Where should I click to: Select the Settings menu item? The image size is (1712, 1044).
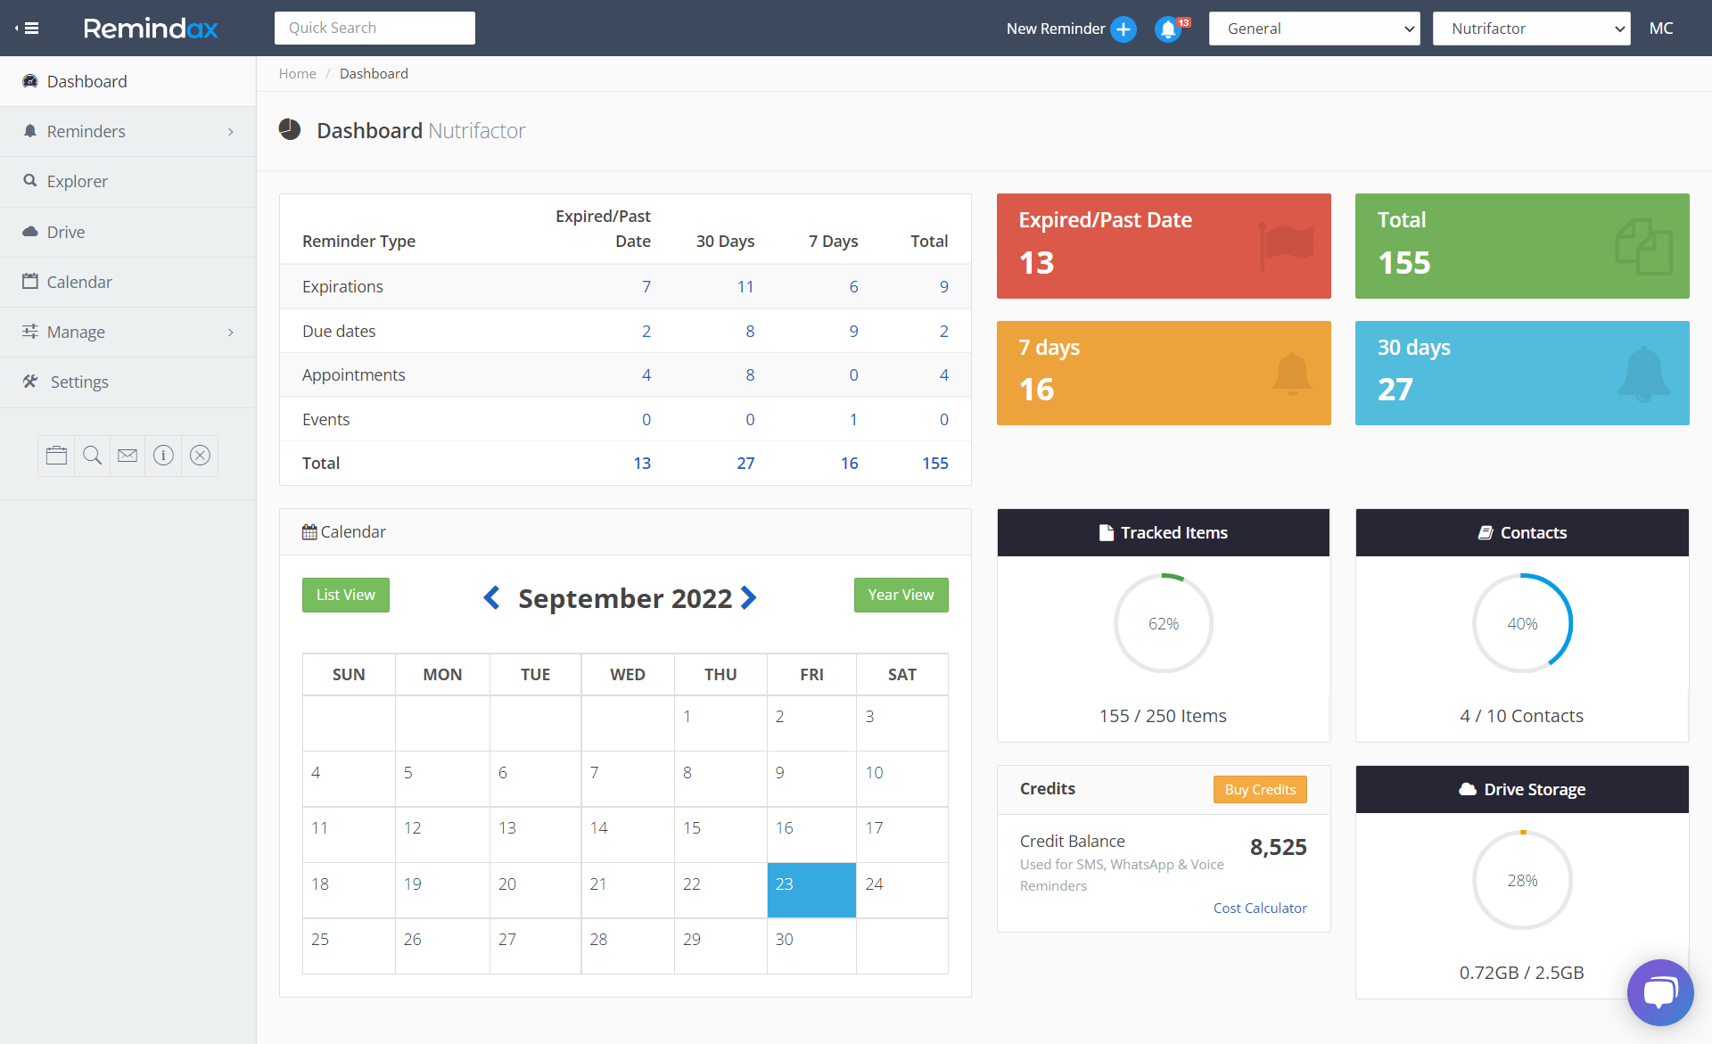point(77,380)
